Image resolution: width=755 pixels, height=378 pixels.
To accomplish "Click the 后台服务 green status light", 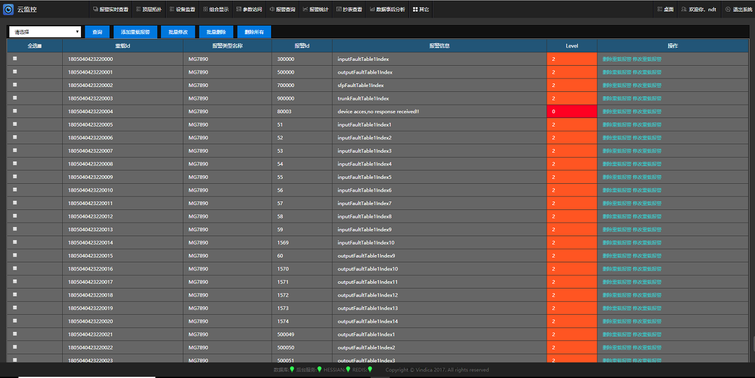I will click(x=319, y=369).
